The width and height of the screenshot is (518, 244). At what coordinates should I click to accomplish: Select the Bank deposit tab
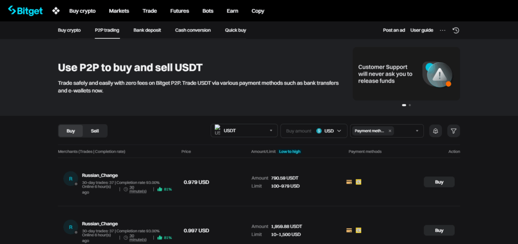point(147,30)
